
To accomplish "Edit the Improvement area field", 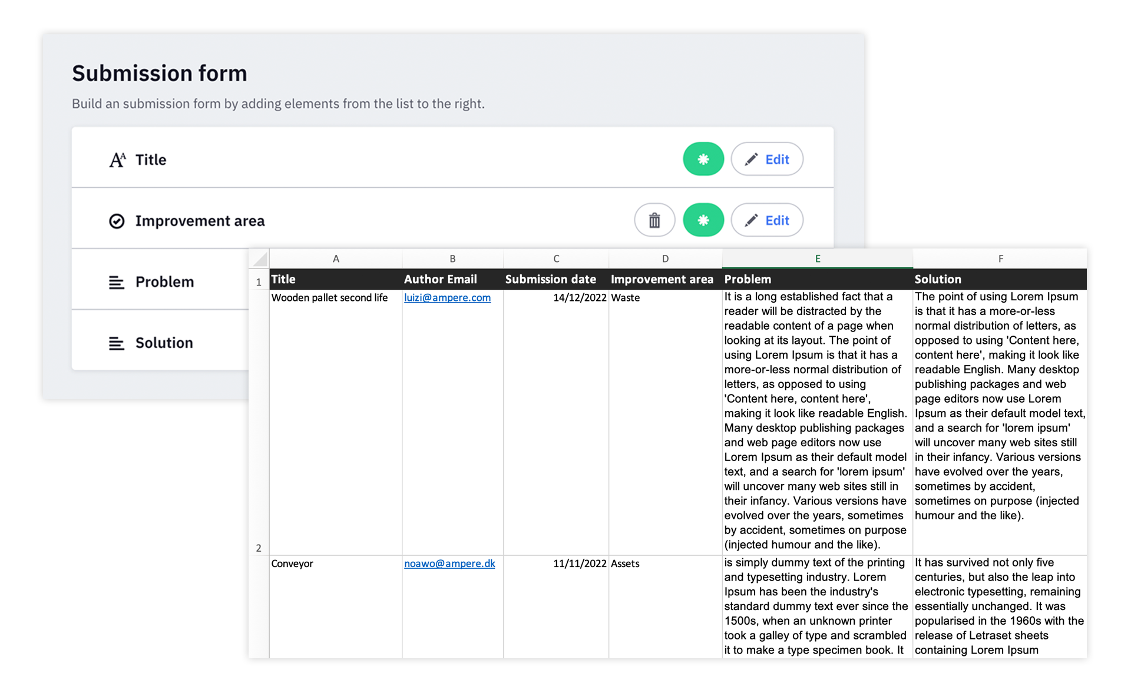I will pyautogui.click(x=767, y=220).
